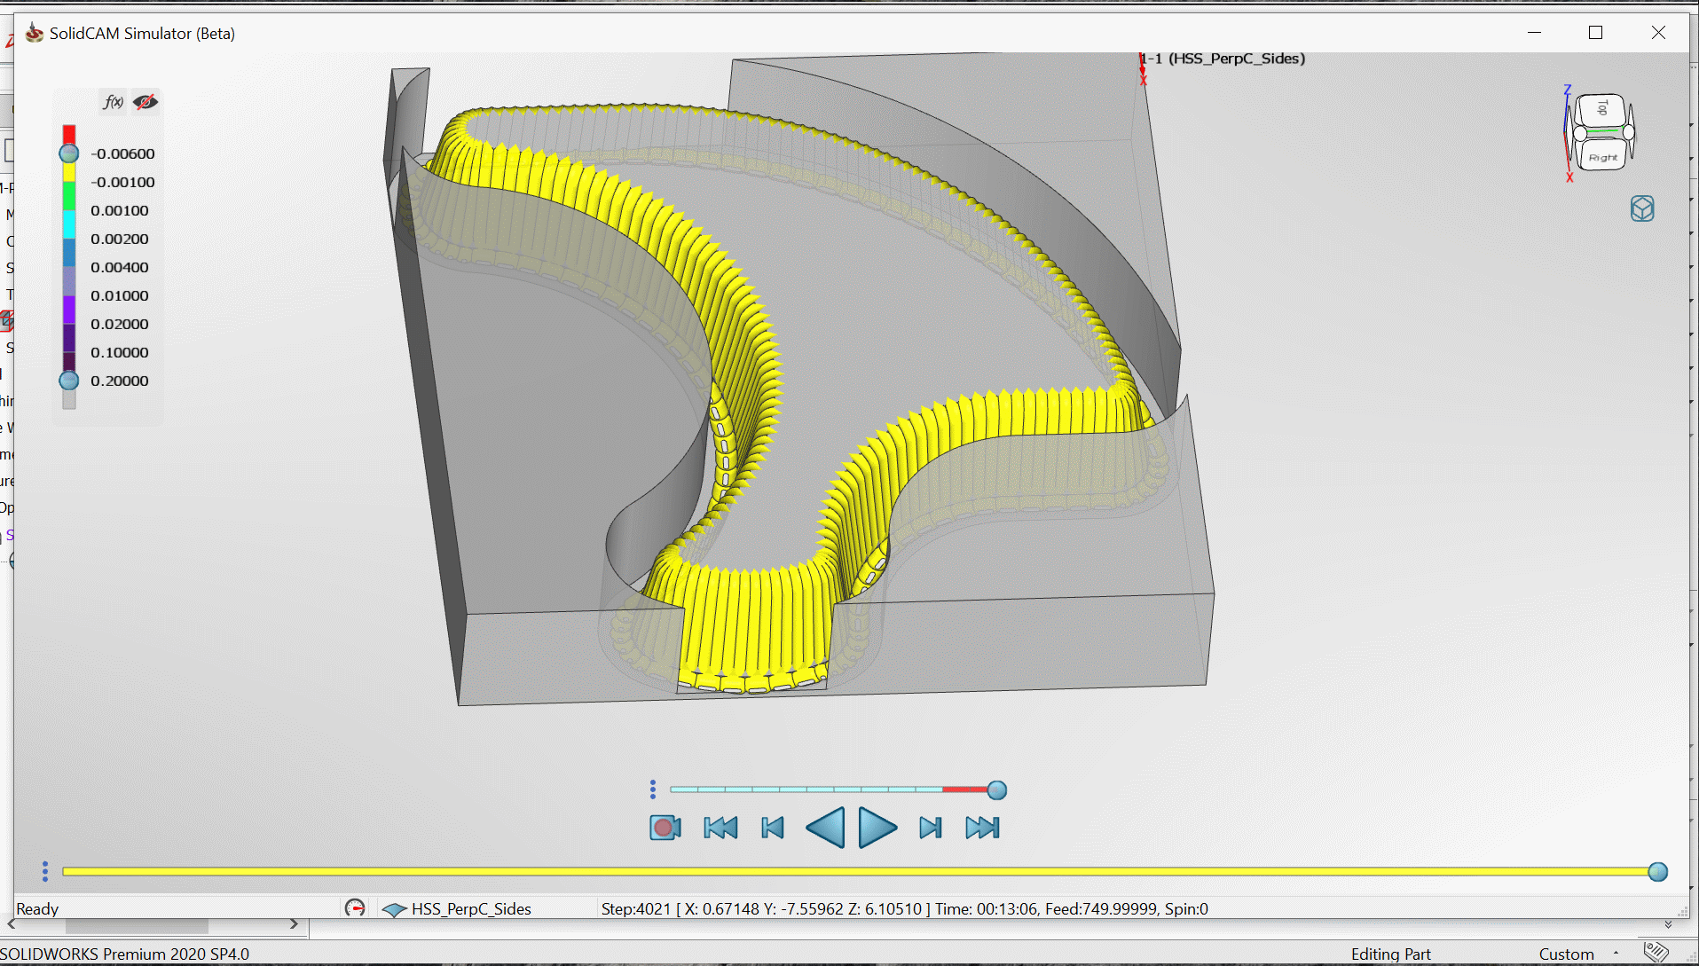Open the Custom units dropdown in SOLIDWORKS
Viewport: 1699px width, 966px height.
[x=1580, y=954]
